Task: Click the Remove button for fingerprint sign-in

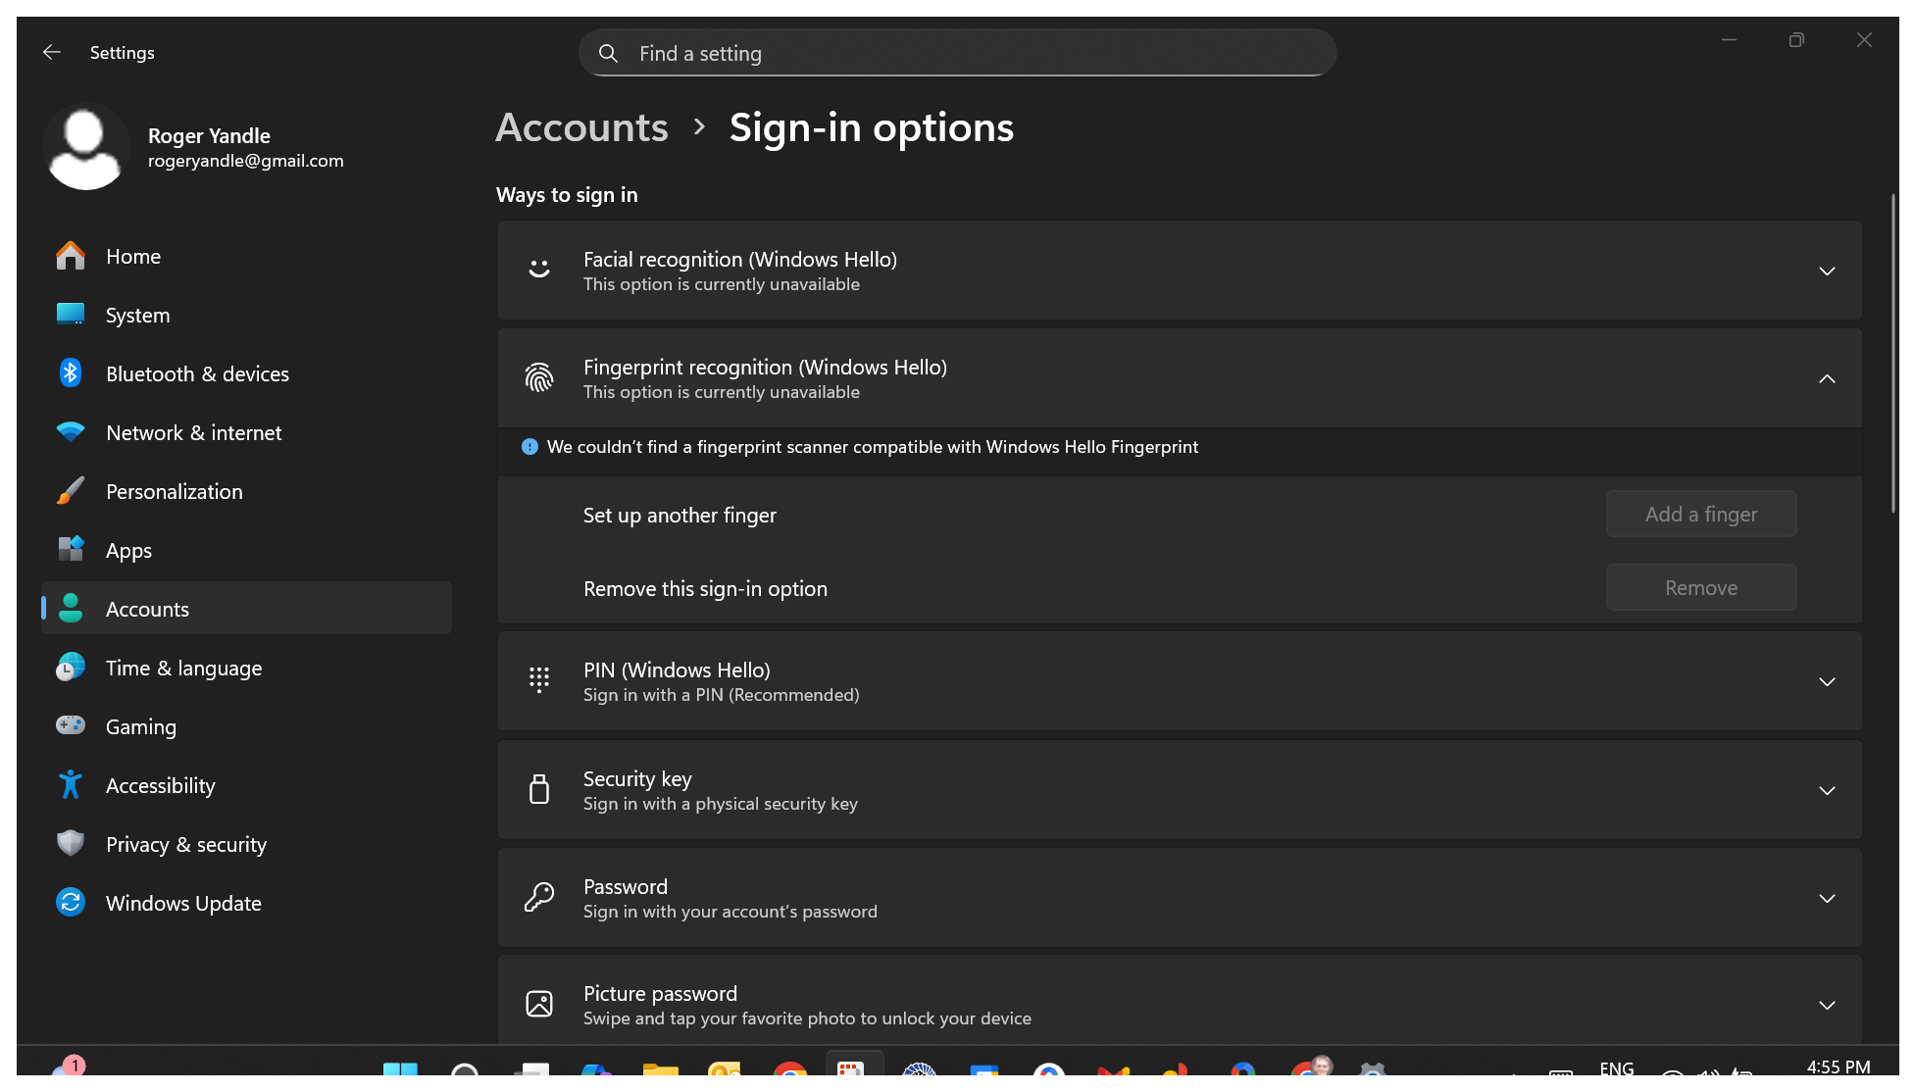Action: [1701, 588]
